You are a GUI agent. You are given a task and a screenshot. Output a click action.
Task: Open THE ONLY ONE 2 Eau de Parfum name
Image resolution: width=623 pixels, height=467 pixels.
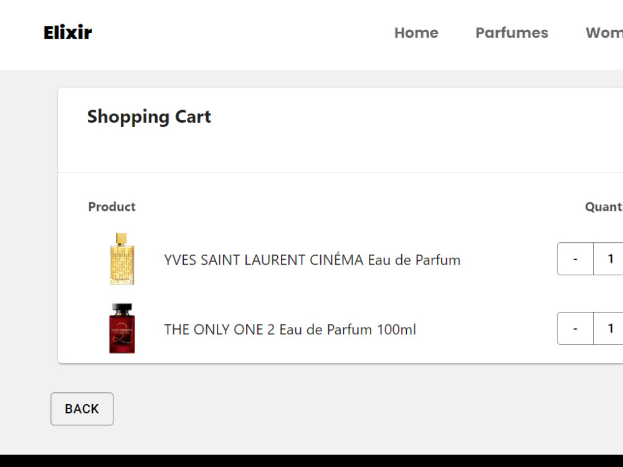290,329
